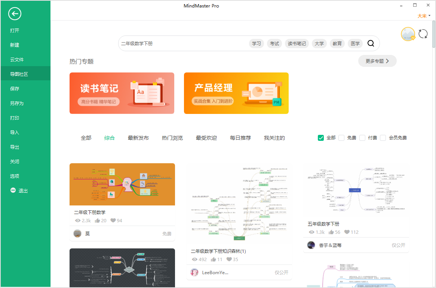The height and width of the screenshot is (288, 436).
Task: Switch to 最受欢迎 tab
Action: coord(206,138)
